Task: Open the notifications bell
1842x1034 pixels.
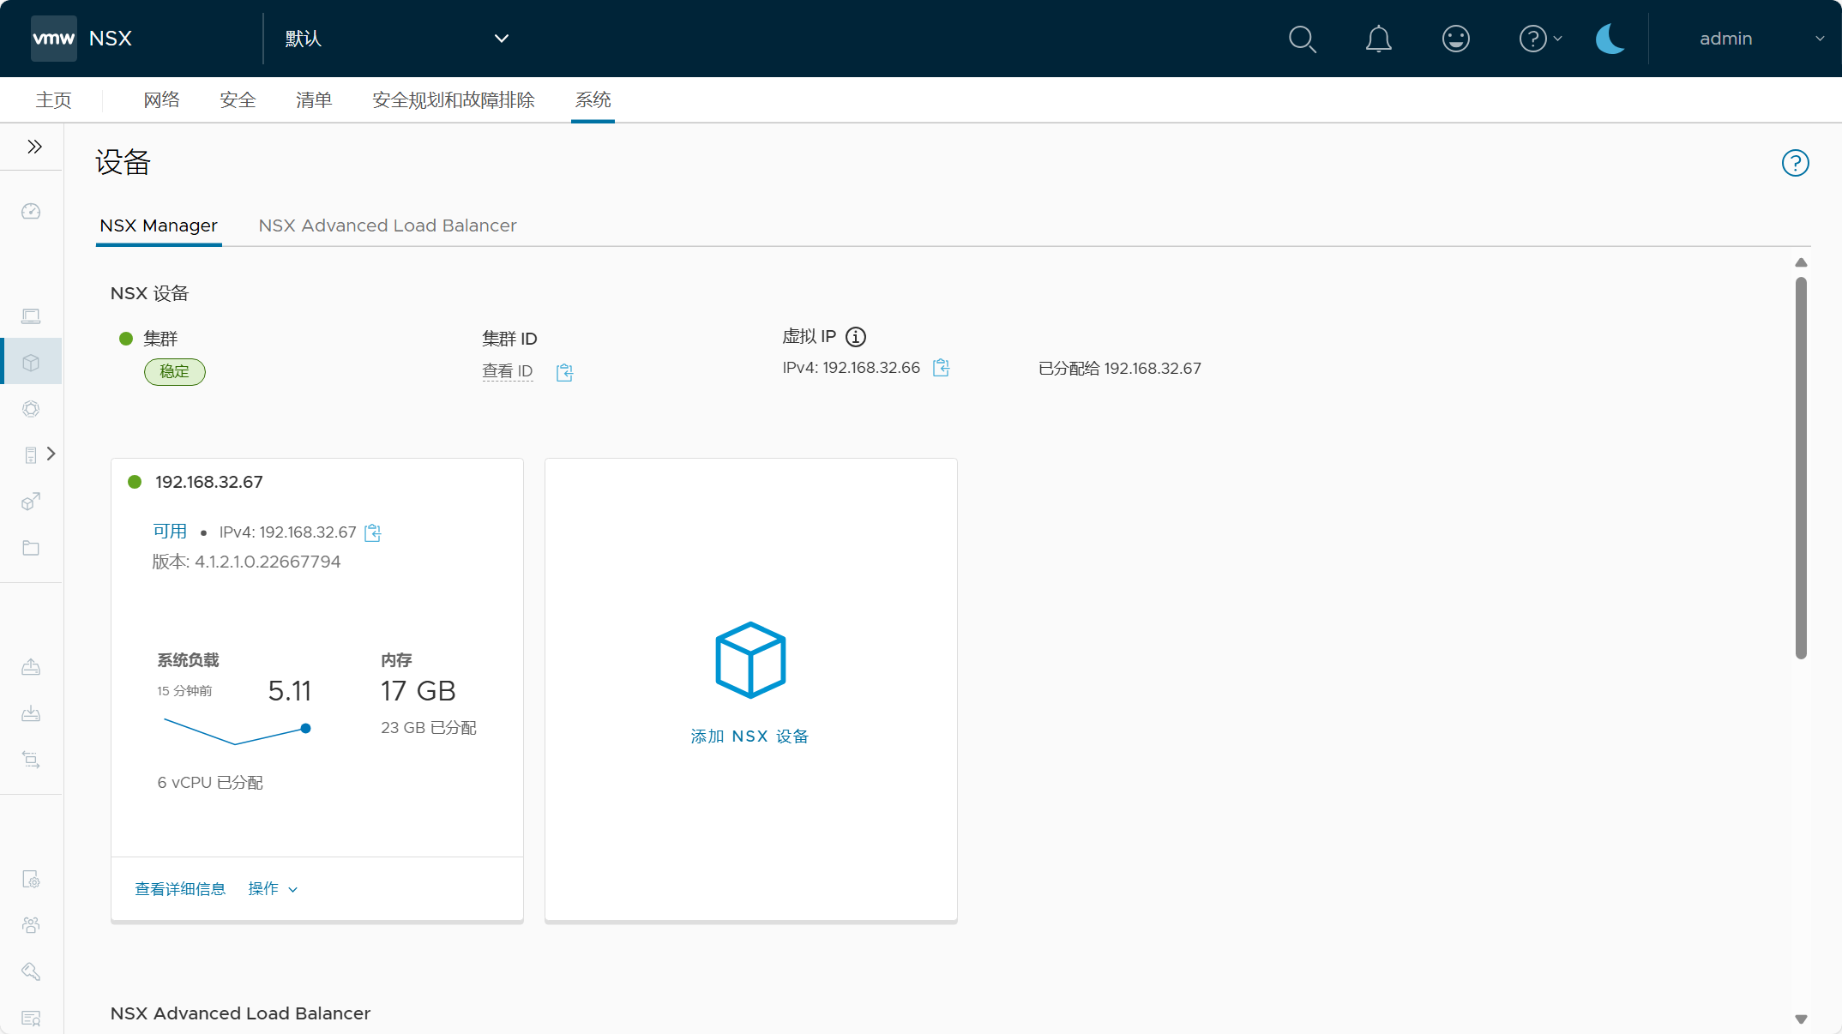Action: click(x=1378, y=39)
